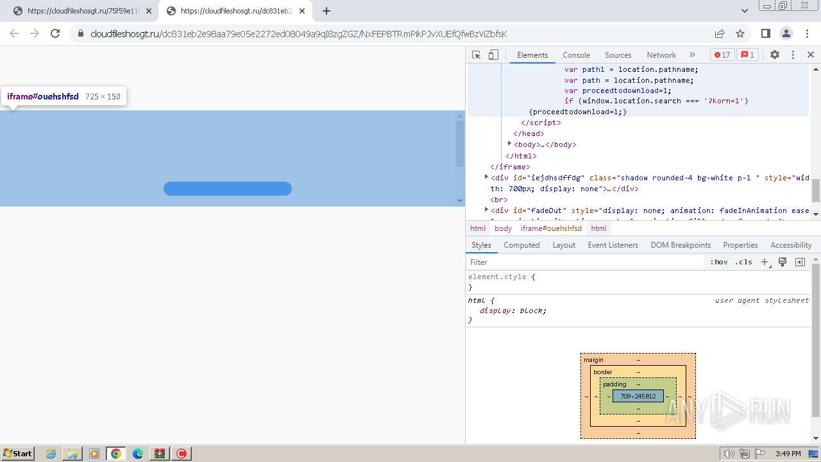This screenshot has height=462, width=821.
Task: Click the 1 issue counter badge
Action: click(x=747, y=55)
